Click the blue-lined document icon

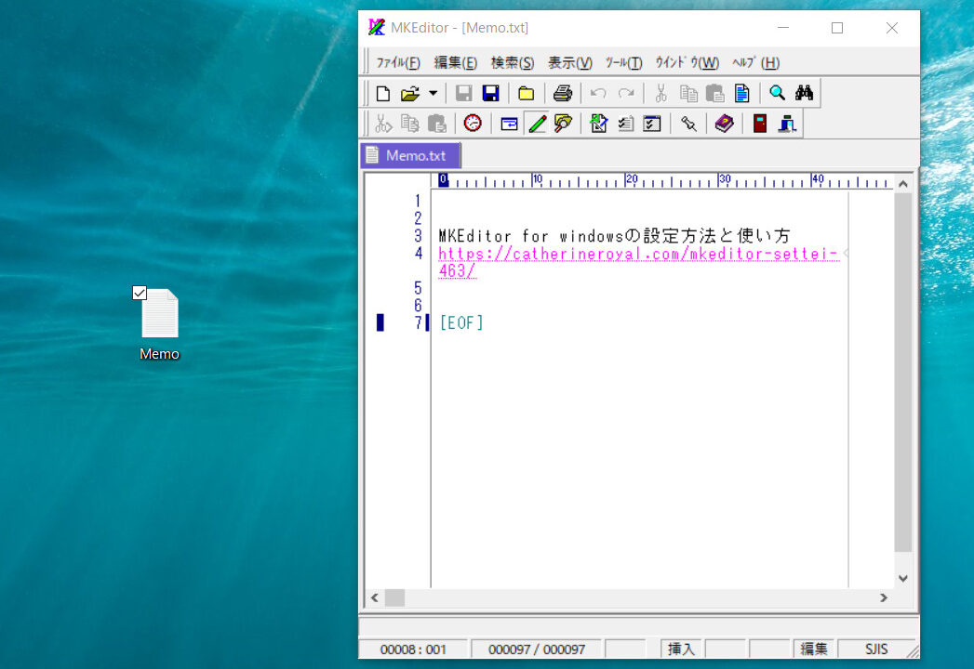point(741,93)
